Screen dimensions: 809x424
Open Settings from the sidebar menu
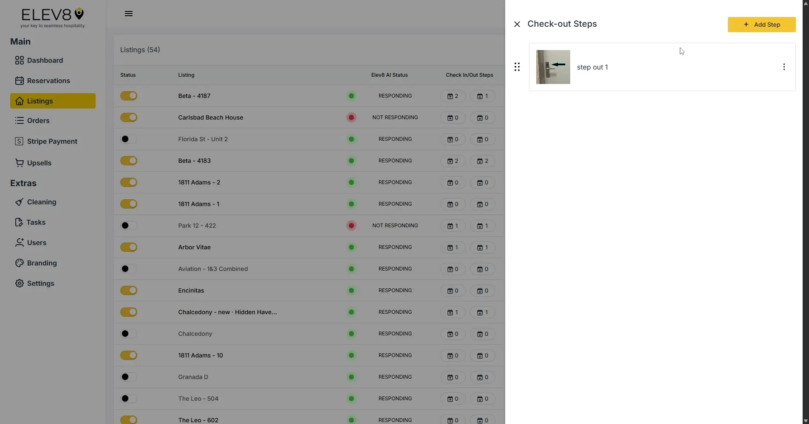pyautogui.click(x=40, y=283)
